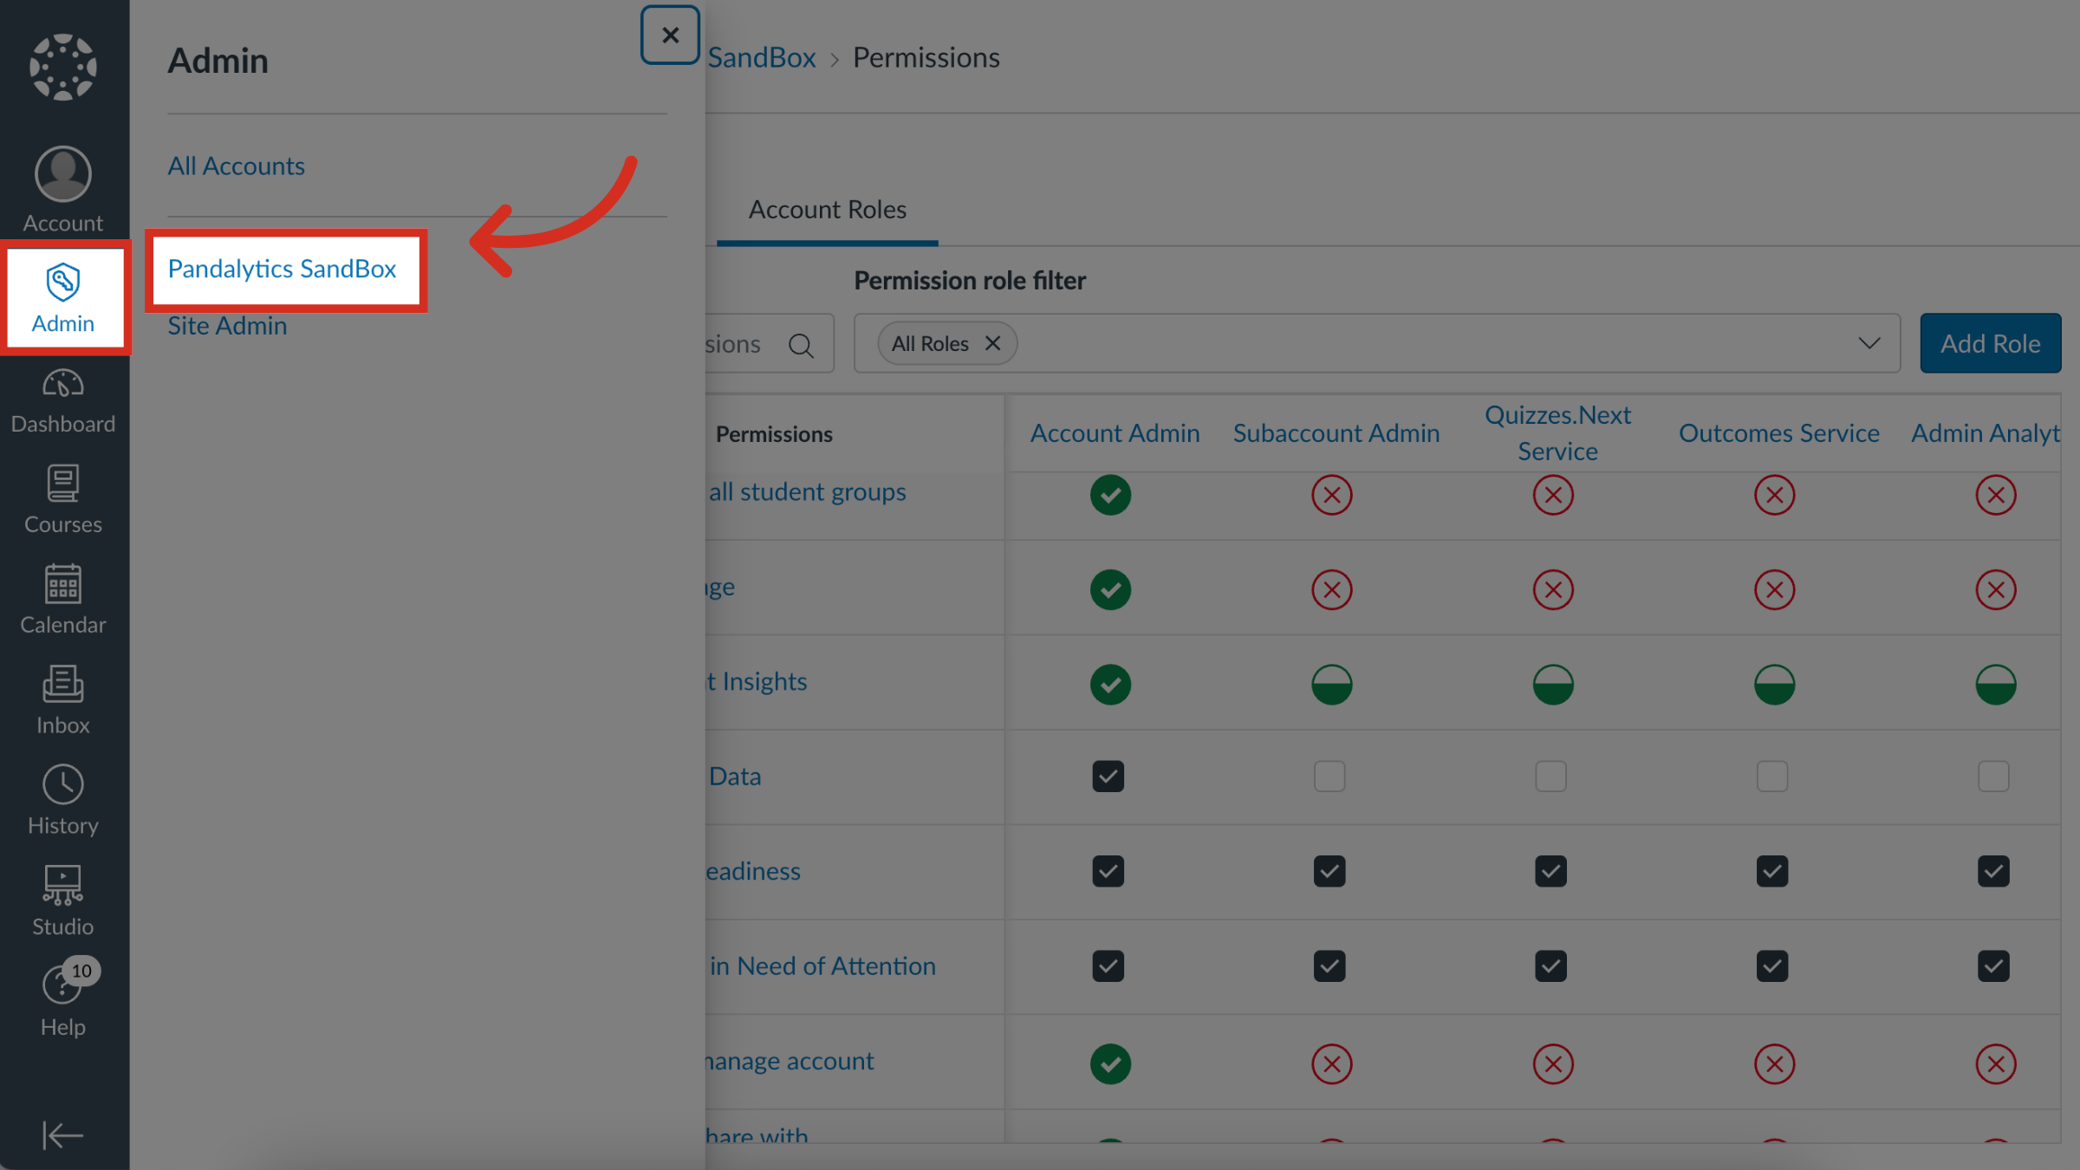Switch to the Account Roles tab

tap(827, 209)
